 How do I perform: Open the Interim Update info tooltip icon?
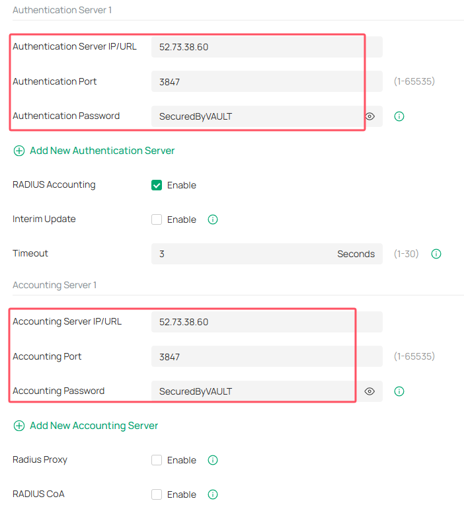[x=213, y=219]
